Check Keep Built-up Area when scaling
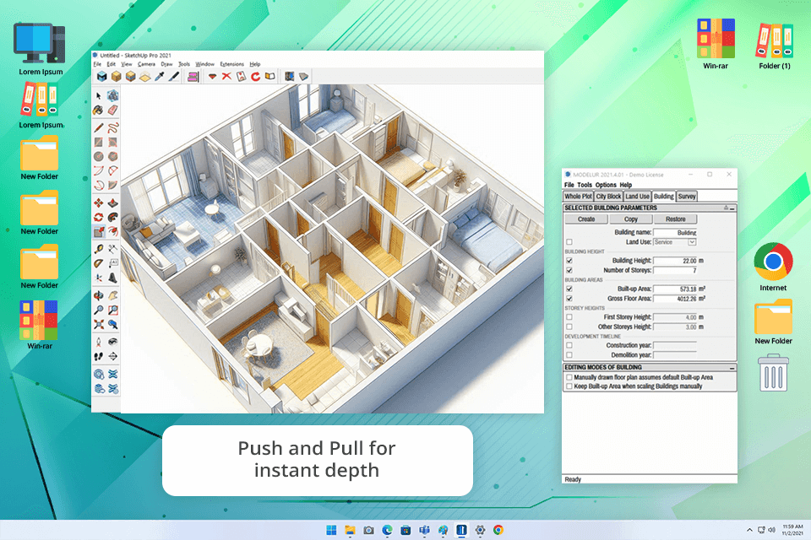 [x=569, y=386]
